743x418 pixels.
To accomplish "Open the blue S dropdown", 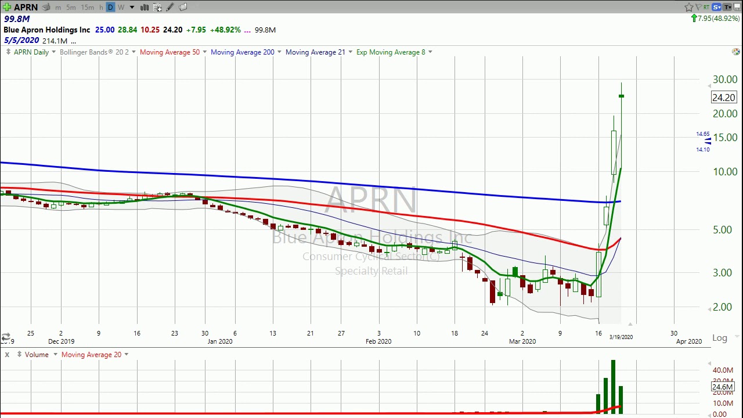I will [716, 7].
